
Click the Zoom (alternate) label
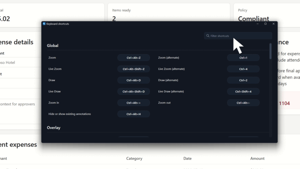click(168, 58)
